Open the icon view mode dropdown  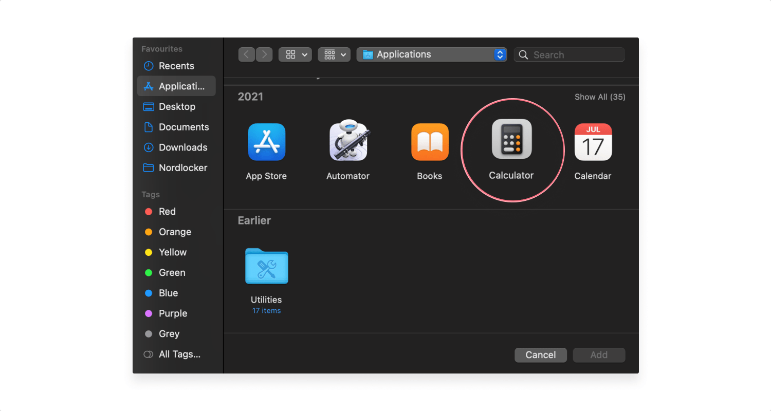click(x=295, y=54)
